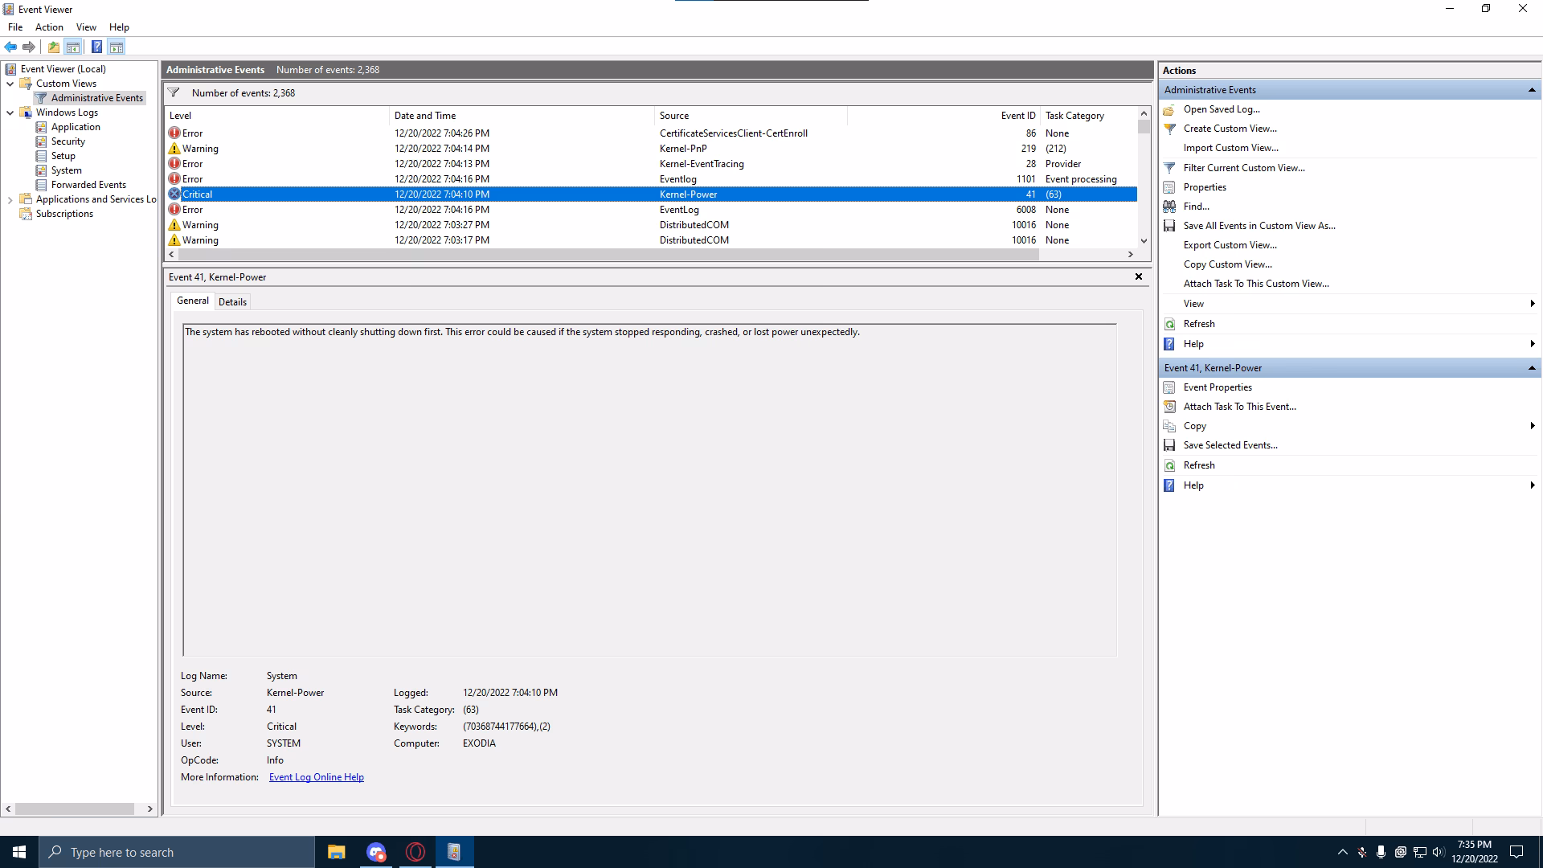Expand the View submenu arrow
The height and width of the screenshot is (868, 1543).
[1533, 304]
